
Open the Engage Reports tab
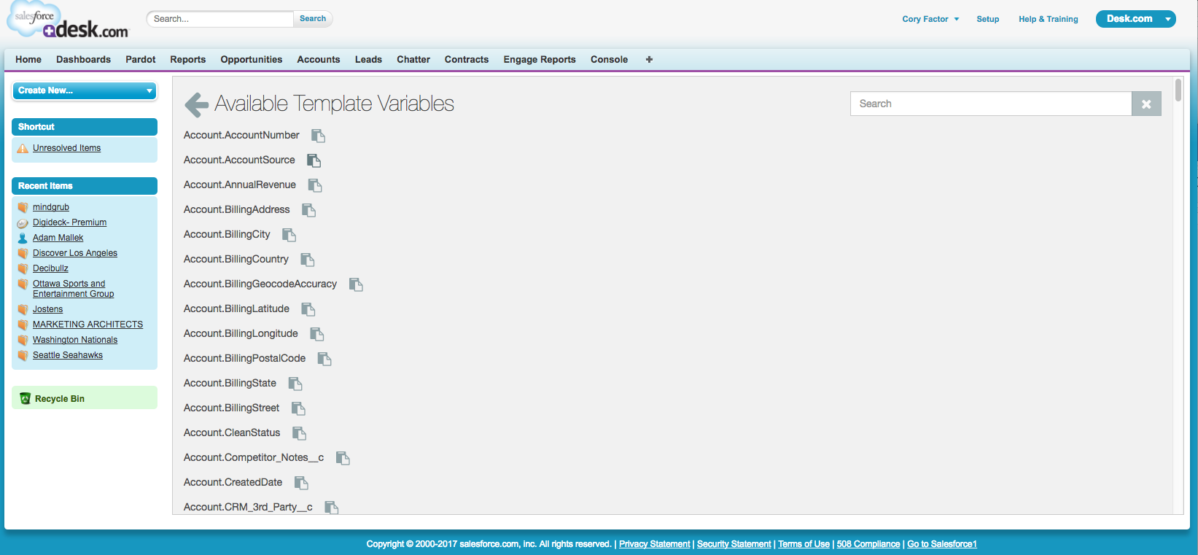539,60
